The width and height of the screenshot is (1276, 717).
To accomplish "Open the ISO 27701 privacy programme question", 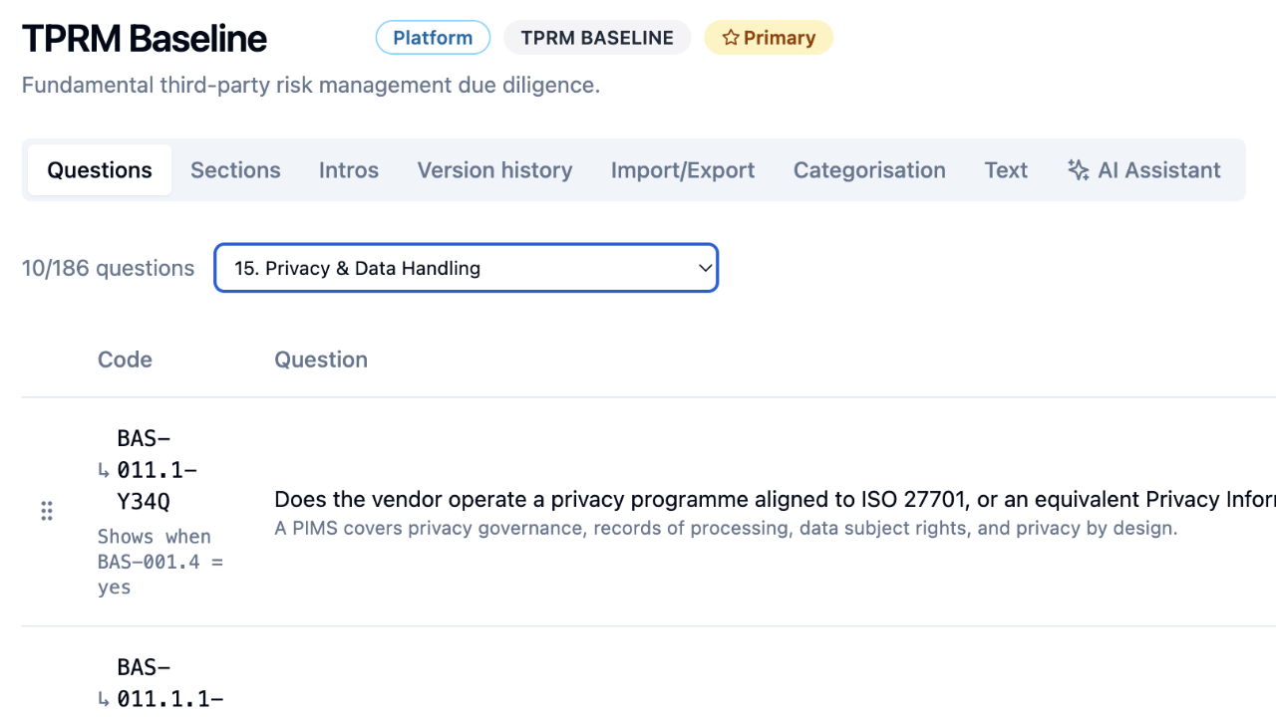I will point(775,499).
